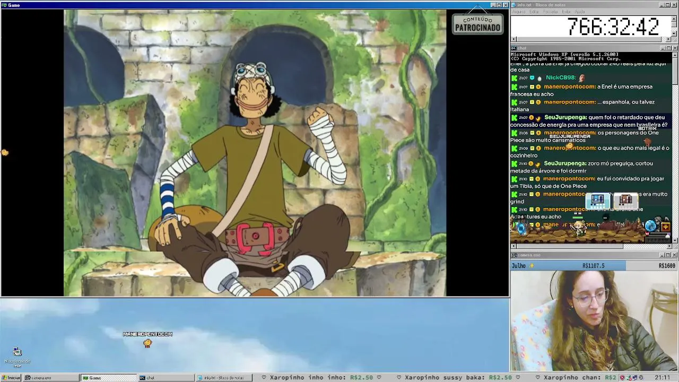Click SeuJurupenga username in zoro message
The height and width of the screenshot is (382, 679).
[x=565, y=163]
